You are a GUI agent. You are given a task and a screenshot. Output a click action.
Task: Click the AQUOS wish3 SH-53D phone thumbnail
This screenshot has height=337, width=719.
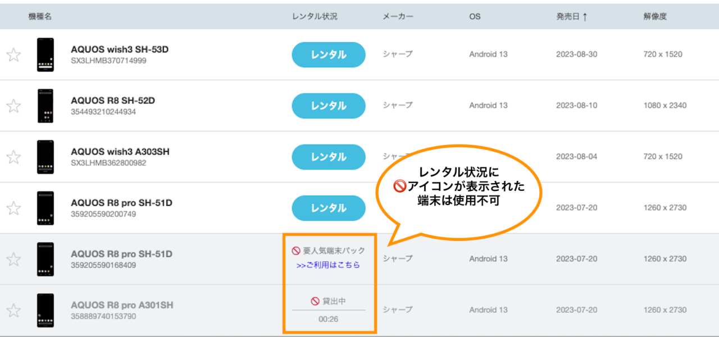pos(45,54)
